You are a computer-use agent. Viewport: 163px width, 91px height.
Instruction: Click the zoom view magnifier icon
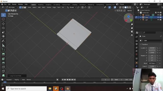(132, 24)
